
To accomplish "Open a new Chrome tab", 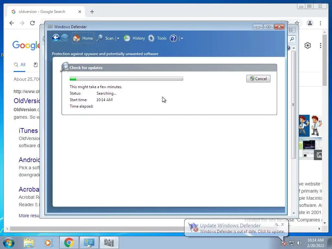I will pyautogui.click(x=92, y=12).
